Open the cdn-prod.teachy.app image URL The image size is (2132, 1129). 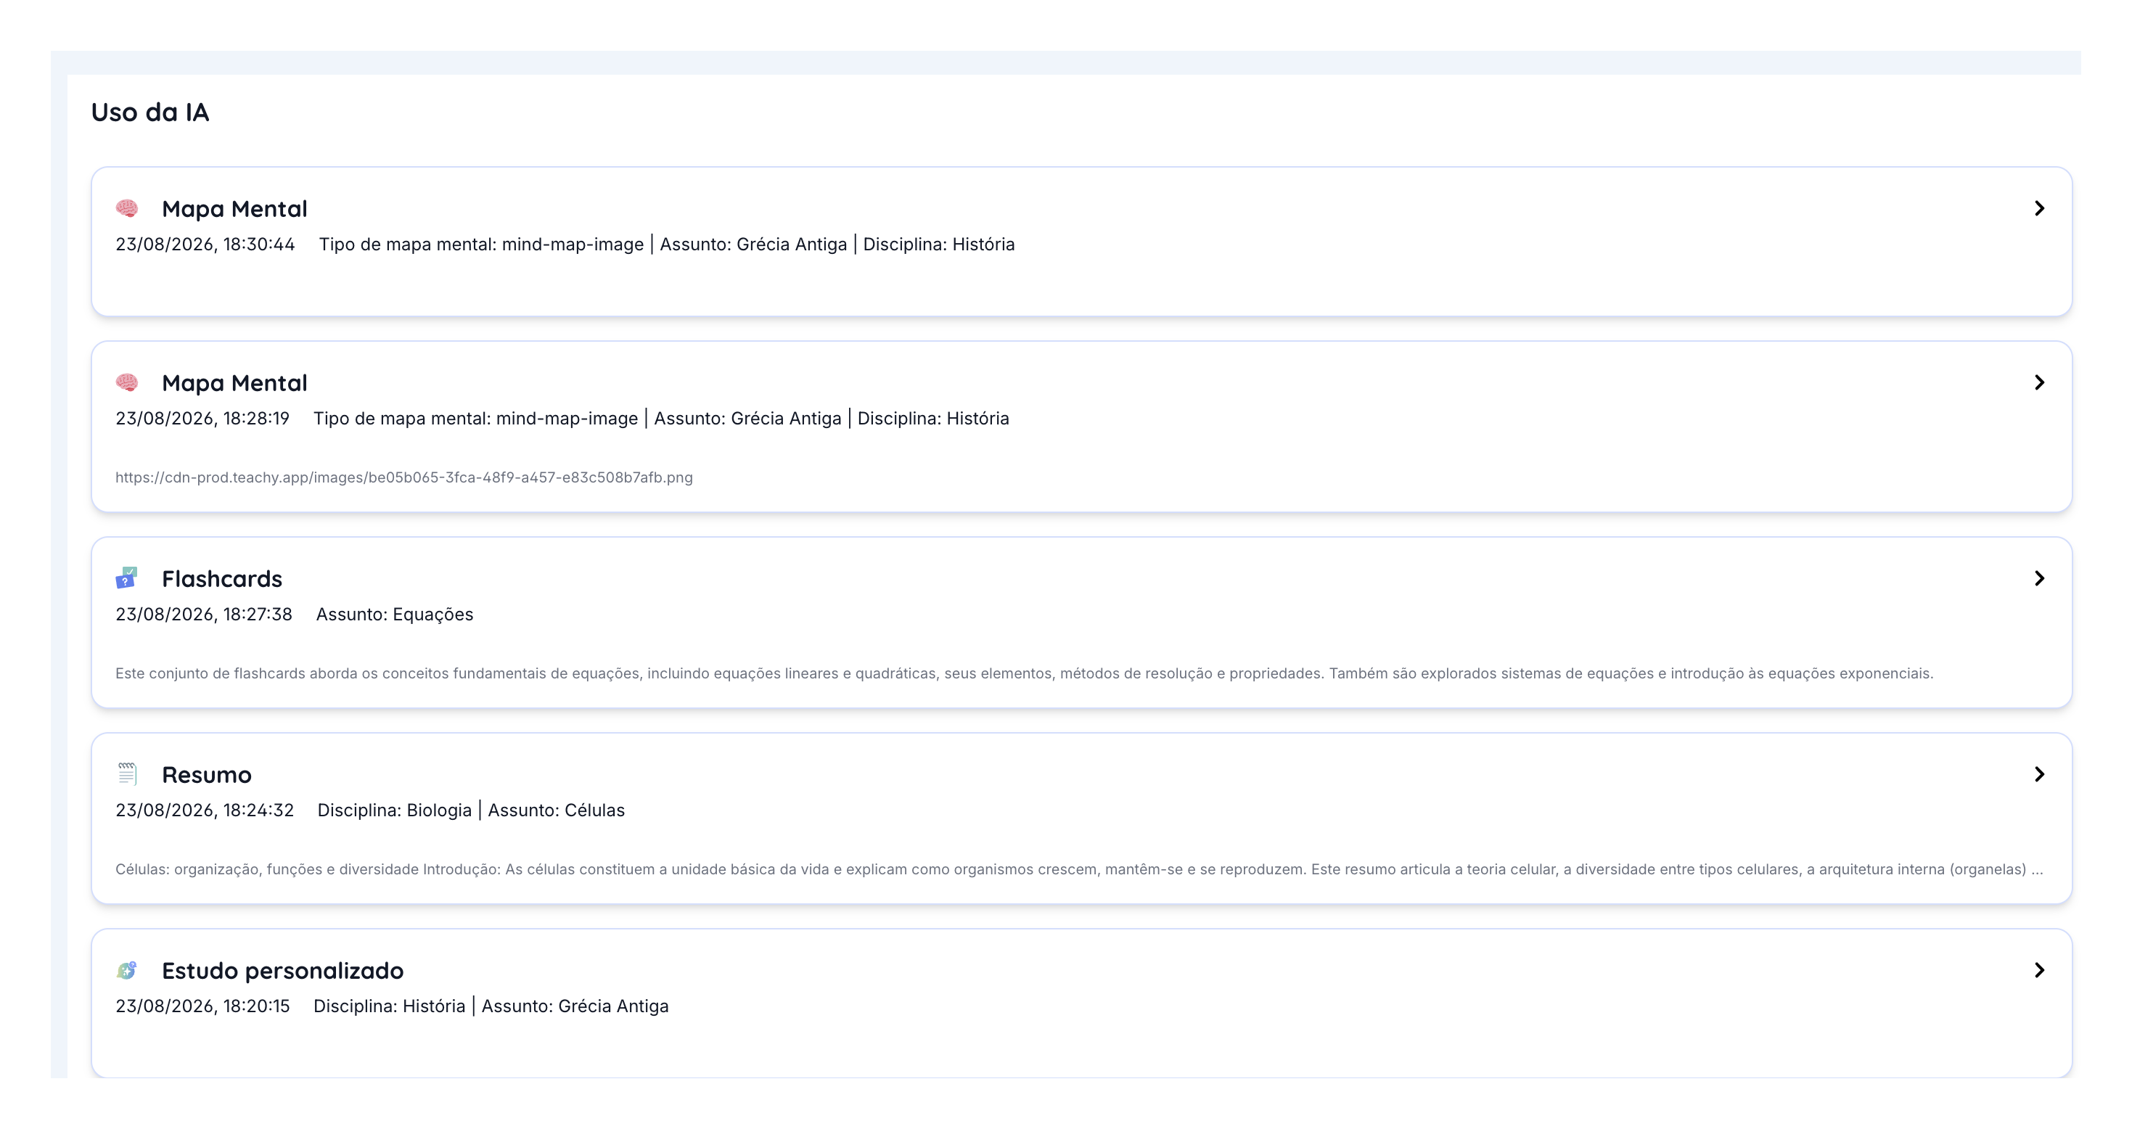[404, 477]
